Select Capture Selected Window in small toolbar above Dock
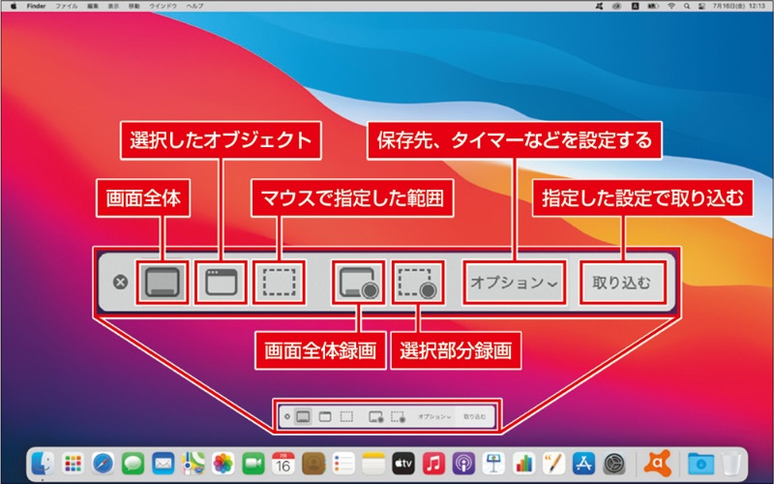Screen dimensions: 774x484 point(325,417)
